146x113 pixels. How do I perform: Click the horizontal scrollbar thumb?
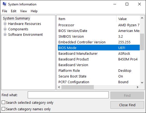tap(77, 87)
